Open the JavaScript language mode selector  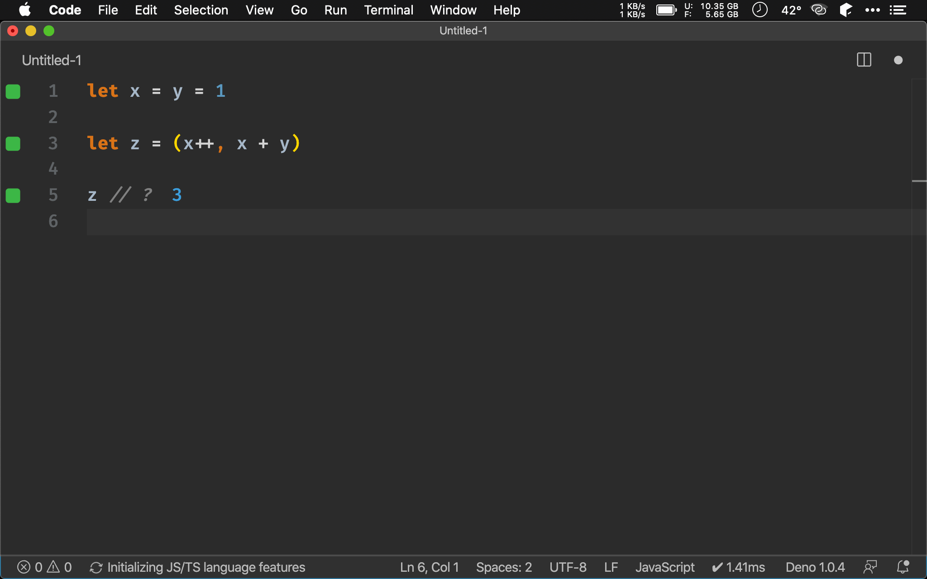click(664, 567)
